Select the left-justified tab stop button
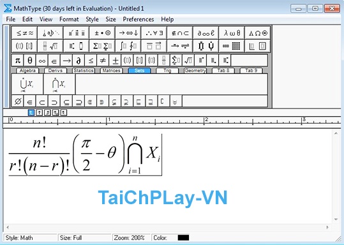 [31, 113]
